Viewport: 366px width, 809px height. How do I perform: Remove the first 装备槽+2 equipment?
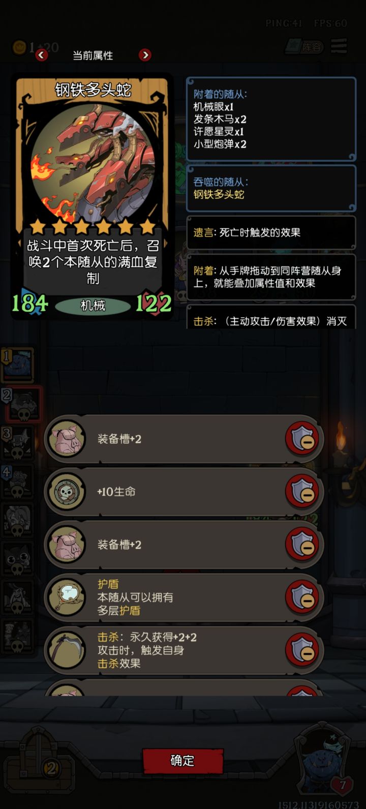coord(303,439)
